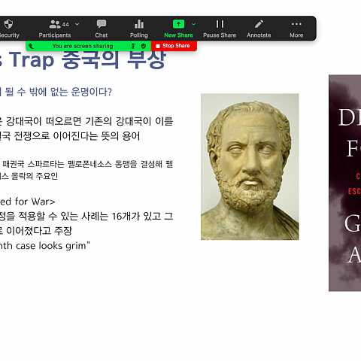Click the pin arrow on sharing bar
This screenshot has height=361, width=361.
click(x=31, y=46)
